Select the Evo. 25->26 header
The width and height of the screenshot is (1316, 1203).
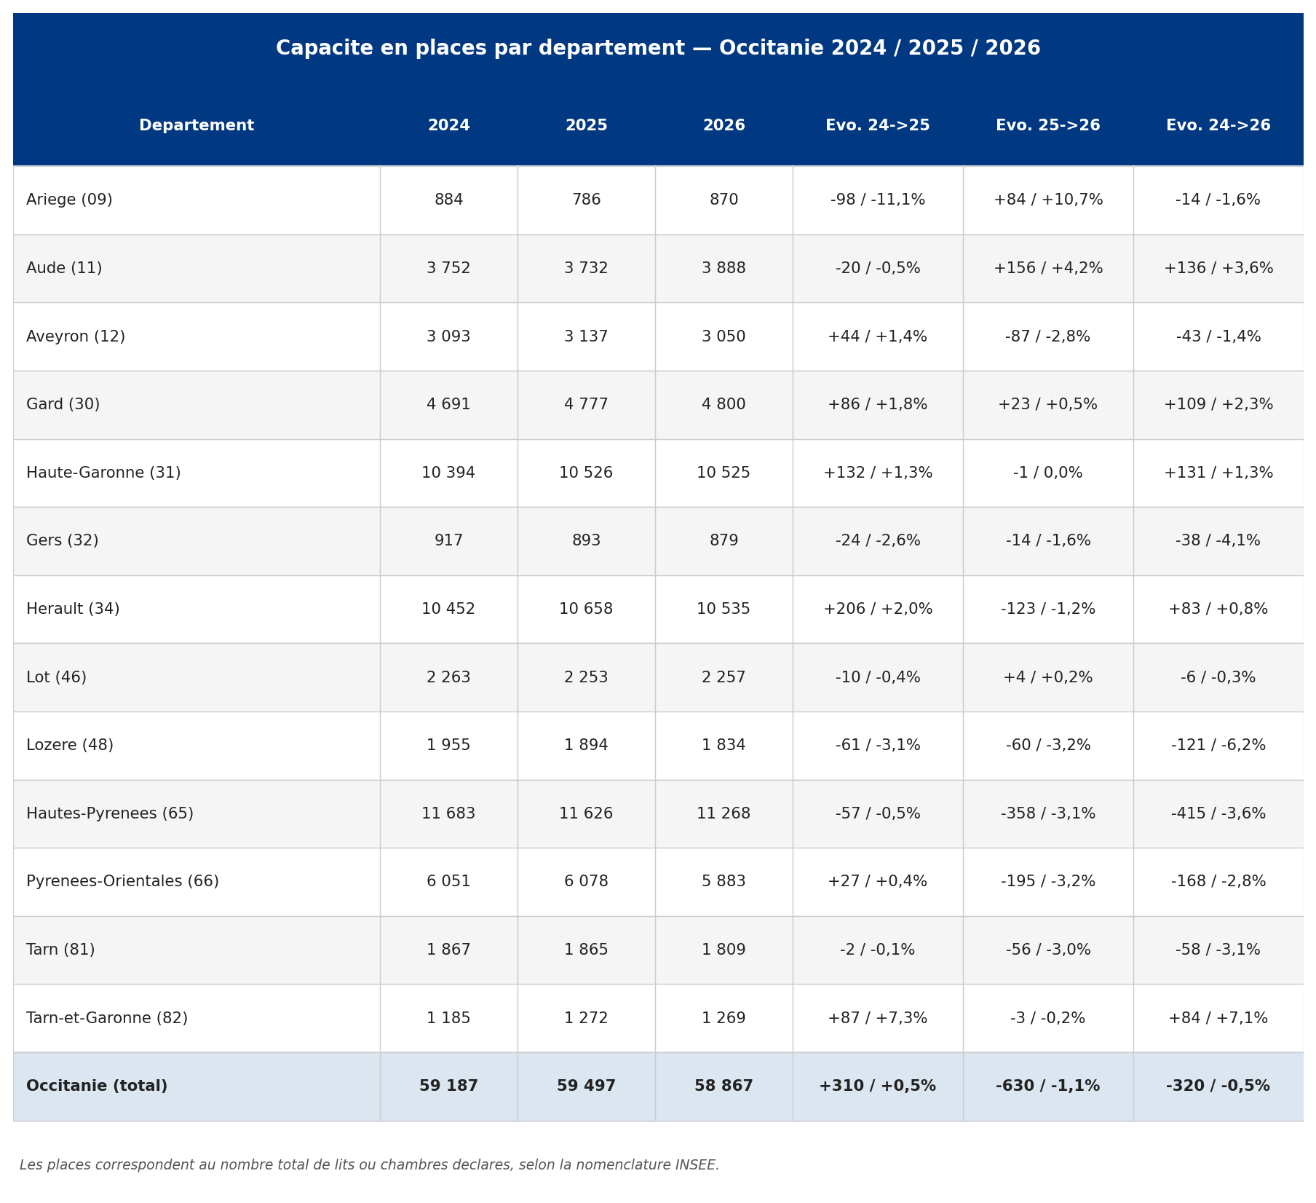click(x=1047, y=125)
